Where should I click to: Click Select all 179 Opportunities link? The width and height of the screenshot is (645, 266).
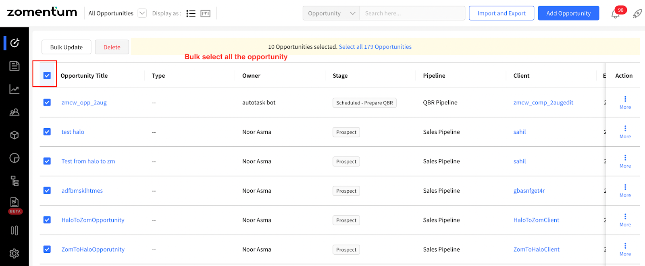pos(375,47)
